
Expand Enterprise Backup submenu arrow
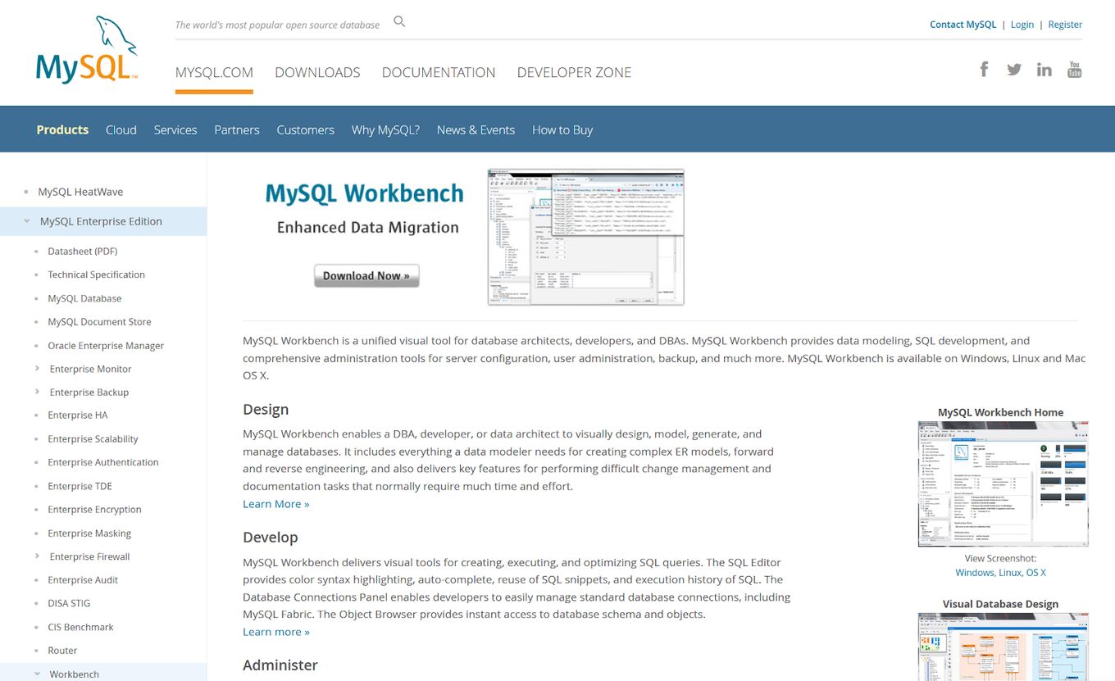[38, 392]
